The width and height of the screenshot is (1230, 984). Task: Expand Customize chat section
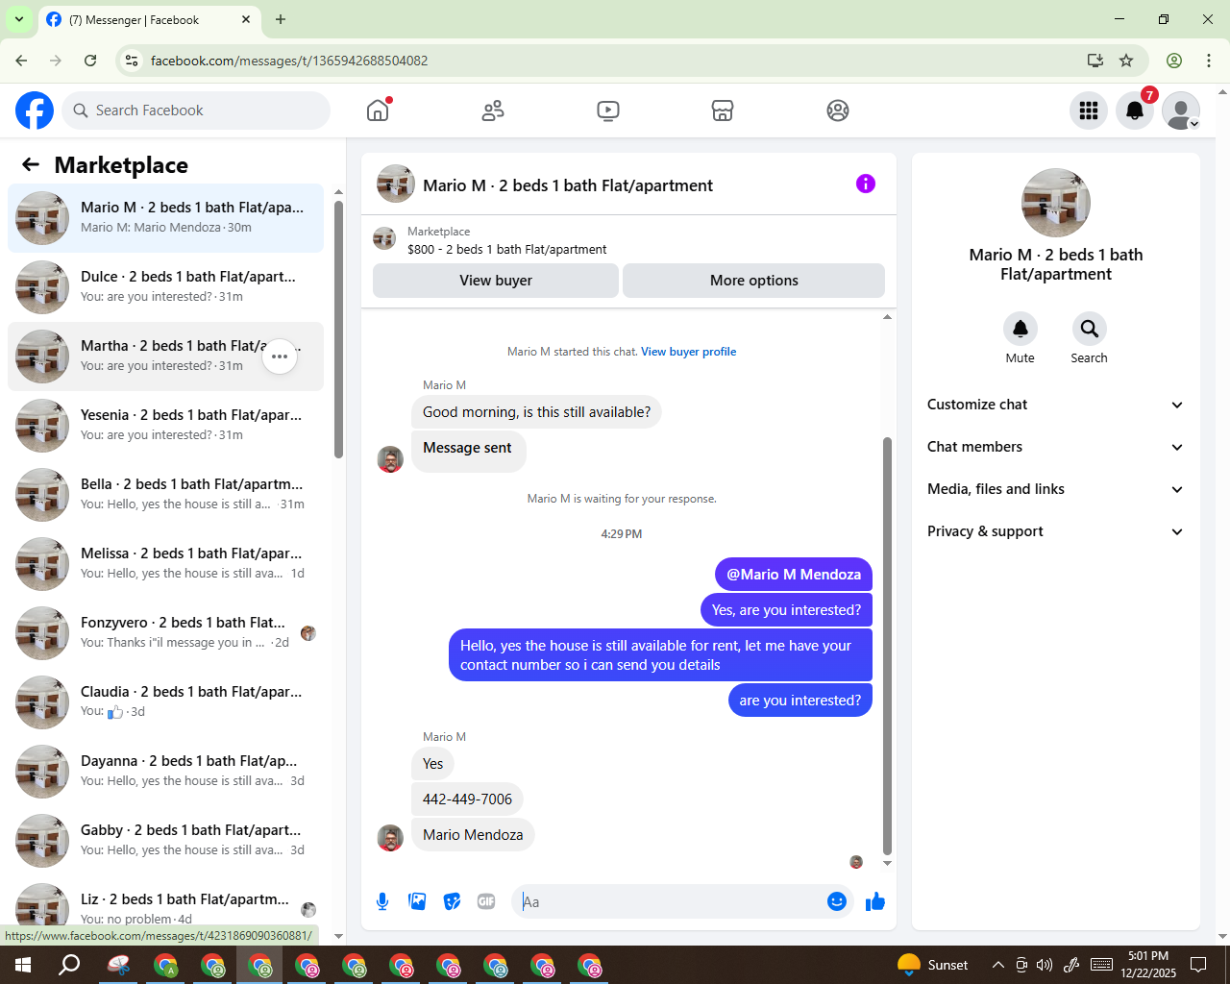[1056, 405]
